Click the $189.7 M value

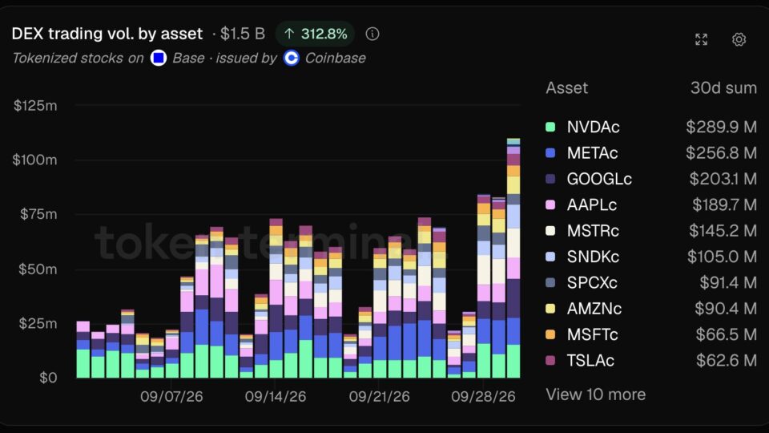coord(724,204)
